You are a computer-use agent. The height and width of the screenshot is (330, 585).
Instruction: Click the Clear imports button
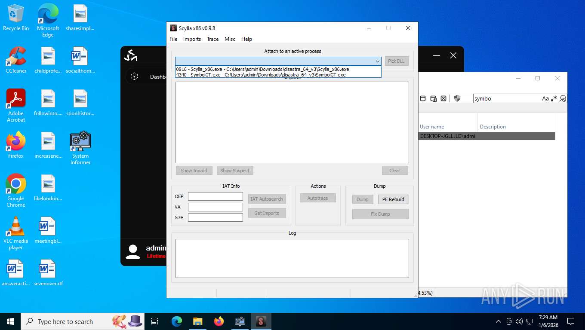[x=395, y=171]
